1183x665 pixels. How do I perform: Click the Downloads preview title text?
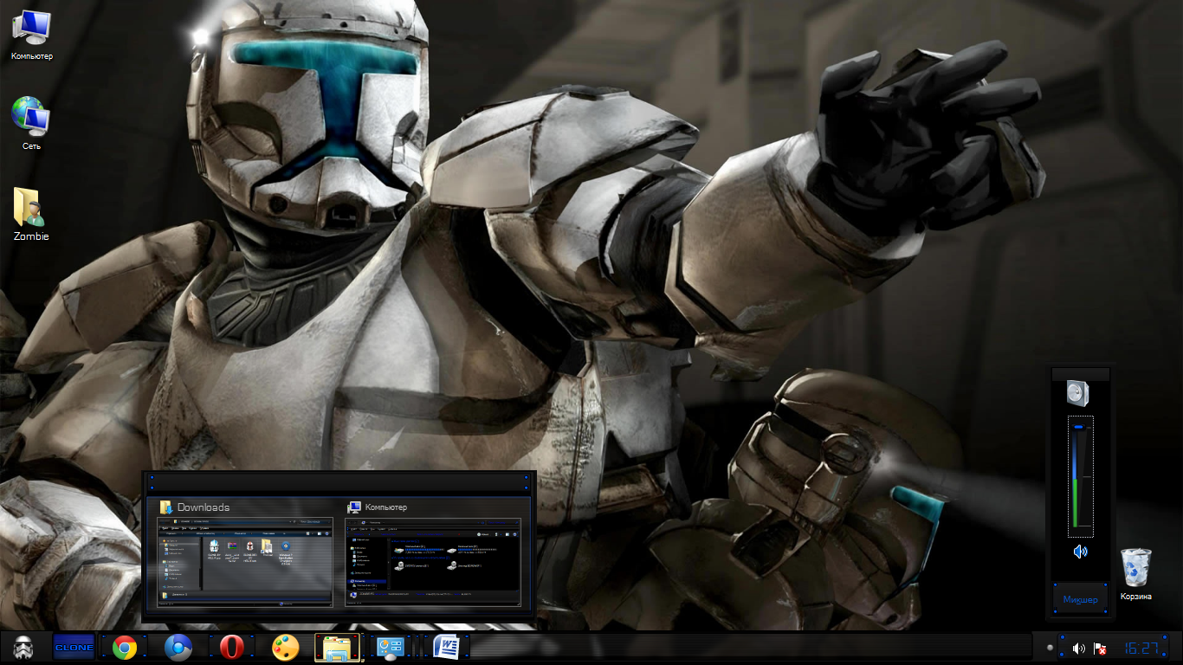pos(204,507)
